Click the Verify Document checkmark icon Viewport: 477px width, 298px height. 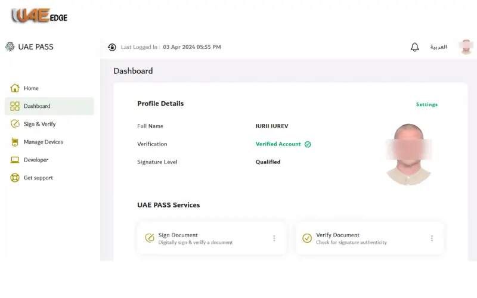[307, 238]
